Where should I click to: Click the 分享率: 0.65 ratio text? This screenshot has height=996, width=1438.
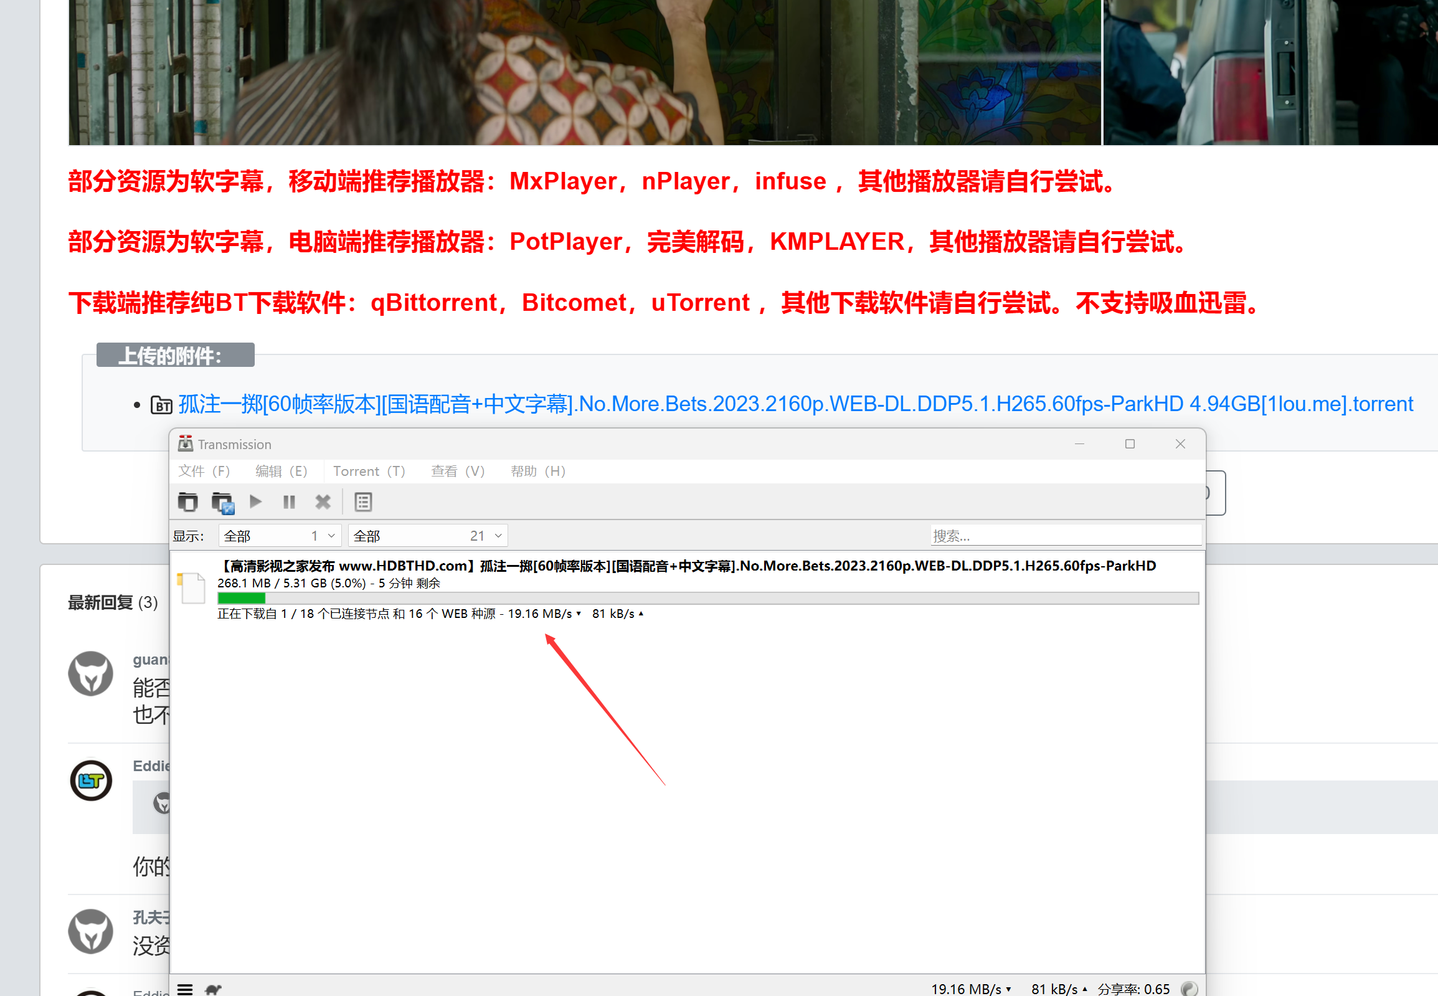(x=1133, y=989)
